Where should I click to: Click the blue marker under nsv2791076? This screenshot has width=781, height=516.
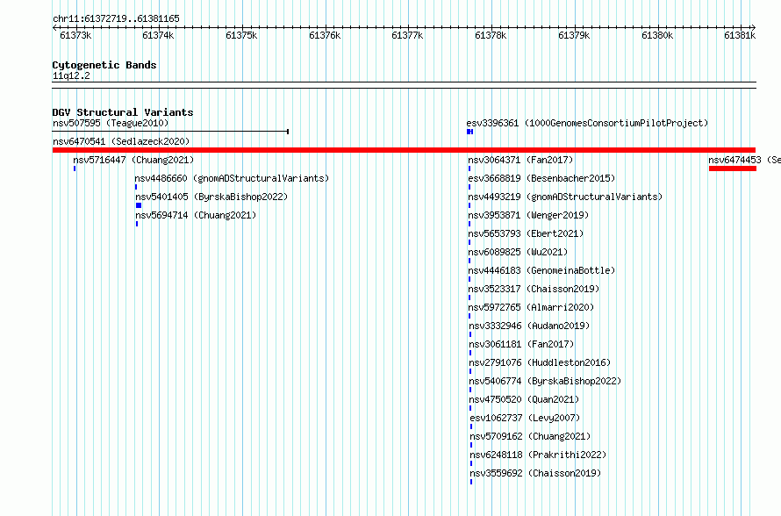click(470, 371)
